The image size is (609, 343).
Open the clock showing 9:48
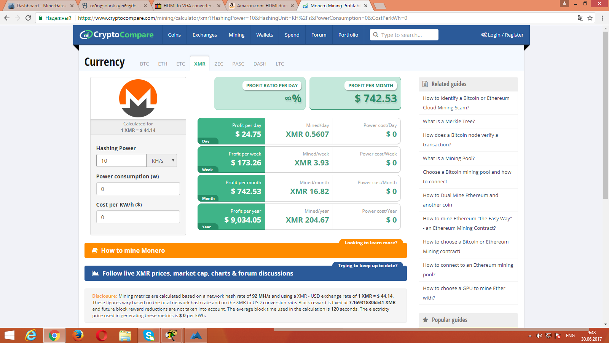click(x=591, y=336)
